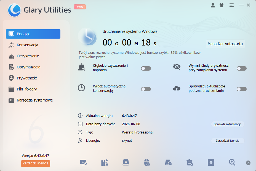Click the deep clean broom icon
Viewport: 256px width, 171px height.
click(81, 67)
